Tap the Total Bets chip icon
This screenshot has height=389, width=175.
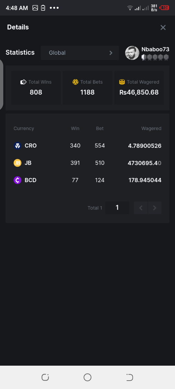pyautogui.click(x=76, y=82)
